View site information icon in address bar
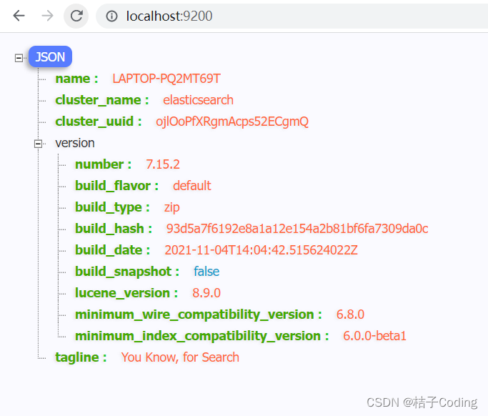Screen dimensions: 488x416 111,16
